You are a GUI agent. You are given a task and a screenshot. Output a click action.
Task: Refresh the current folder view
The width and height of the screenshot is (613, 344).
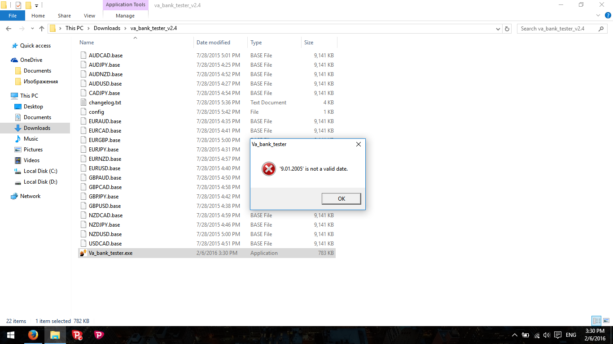(x=507, y=29)
